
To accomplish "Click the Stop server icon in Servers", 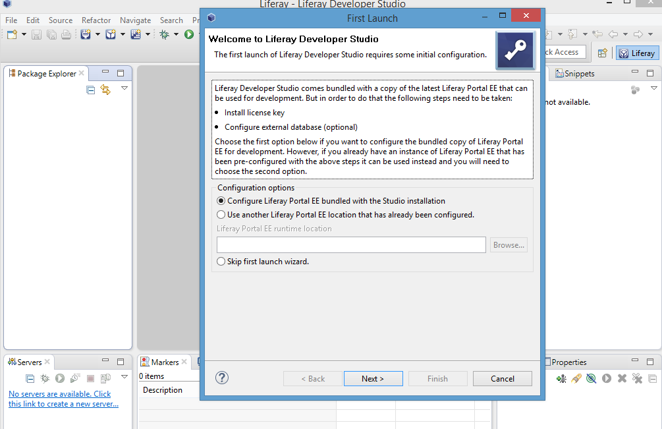I will (90, 378).
